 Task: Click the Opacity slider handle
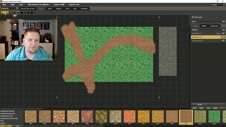221,30
